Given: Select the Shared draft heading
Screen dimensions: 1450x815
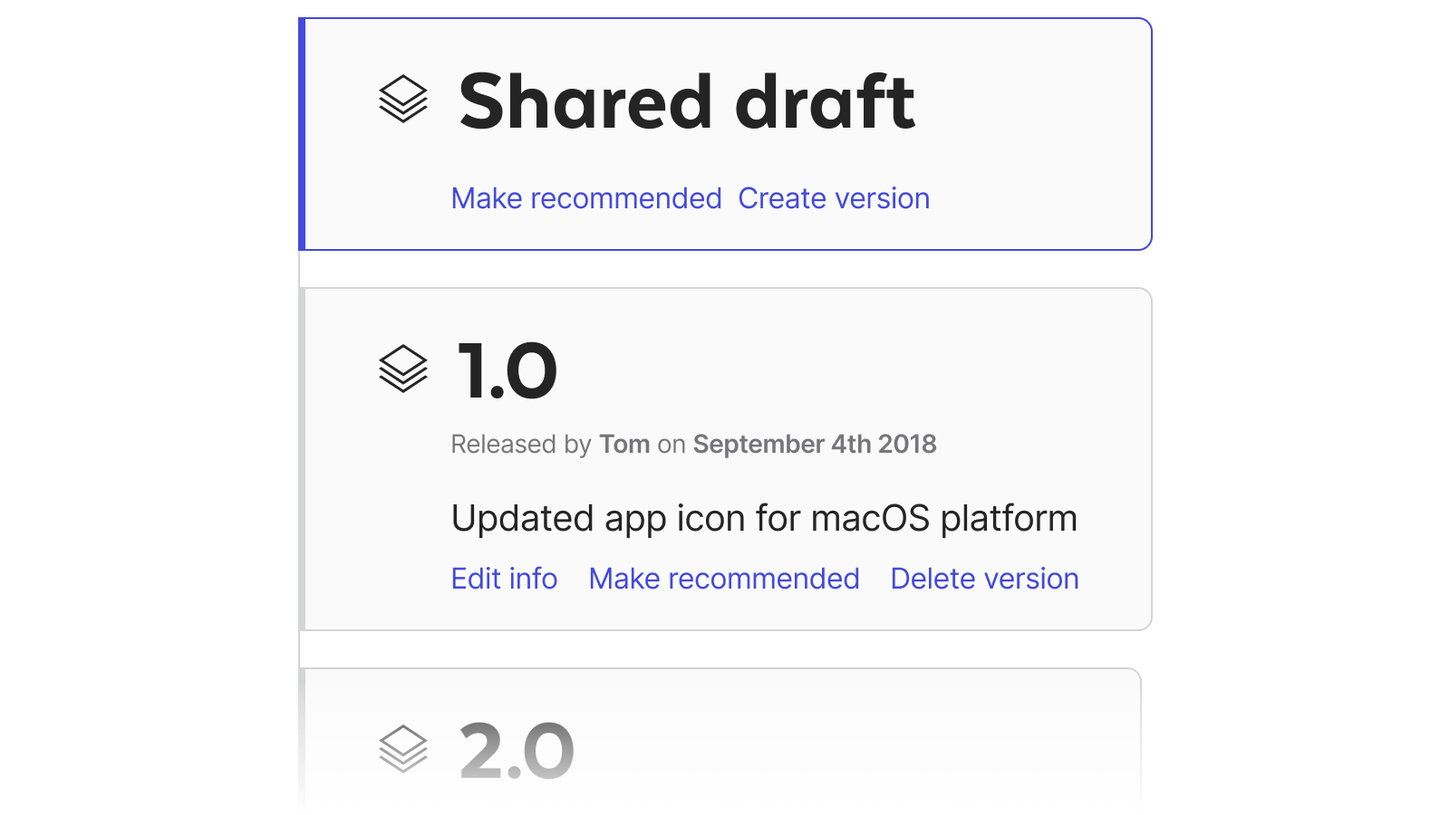Looking at the screenshot, I should pos(687,101).
